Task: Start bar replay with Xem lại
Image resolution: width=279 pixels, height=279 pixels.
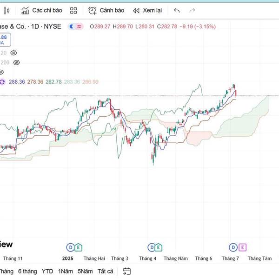Action: pos(147,11)
